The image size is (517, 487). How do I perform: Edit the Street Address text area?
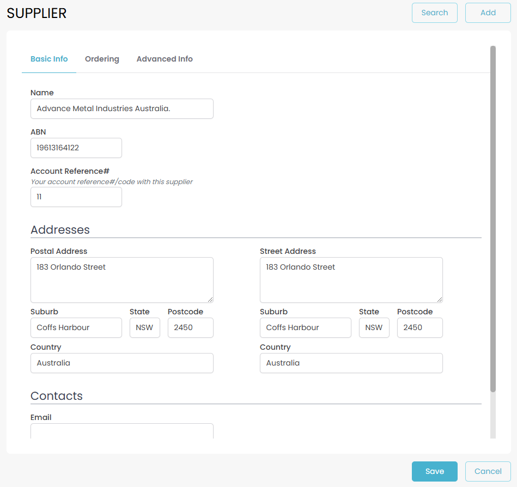(351, 279)
